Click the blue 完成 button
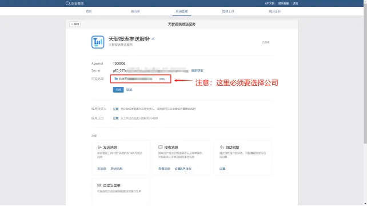The height and width of the screenshot is (206, 367). click(118, 90)
